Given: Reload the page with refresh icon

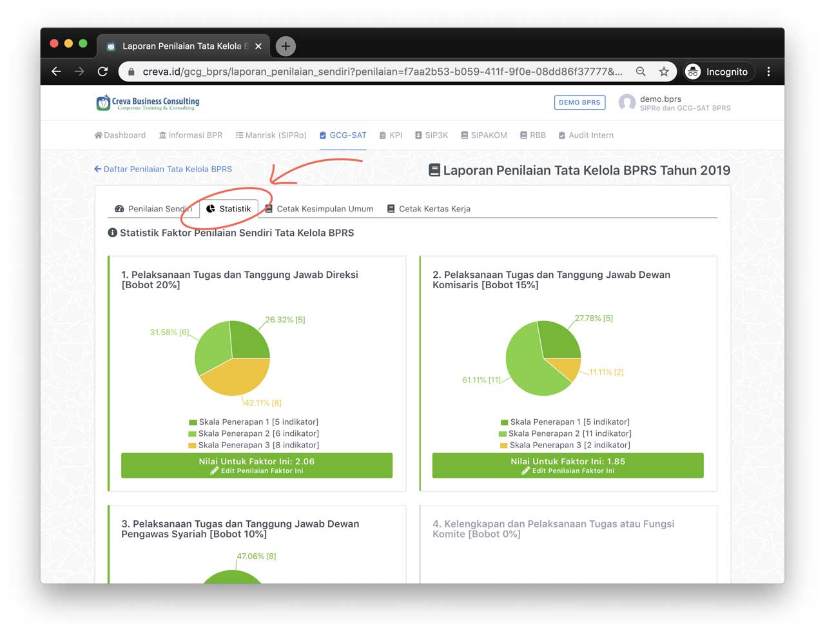Looking at the screenshot, I should click(102, 72).
